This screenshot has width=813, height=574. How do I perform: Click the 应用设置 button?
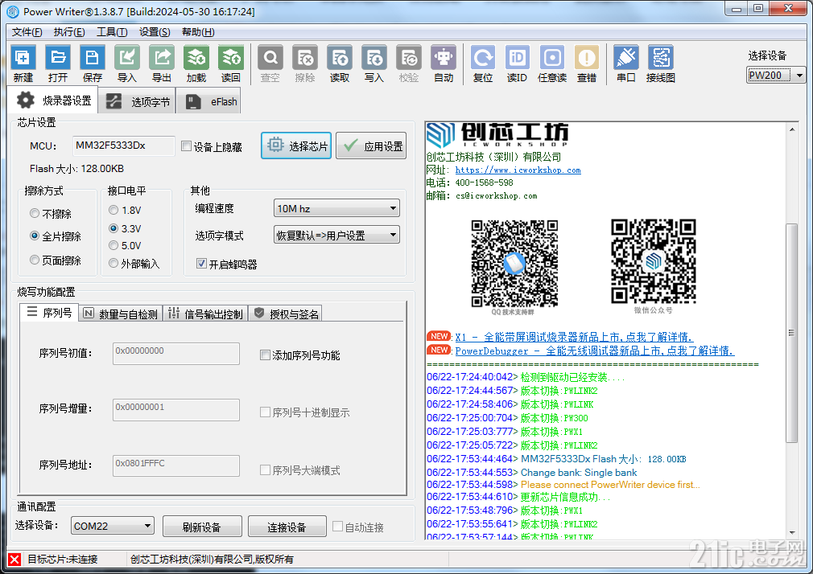point(371,146)
